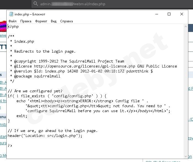The image size is (193, 162).
Task: Click the scrollbar down arrow in Notepad
Action: coord(186,156)
